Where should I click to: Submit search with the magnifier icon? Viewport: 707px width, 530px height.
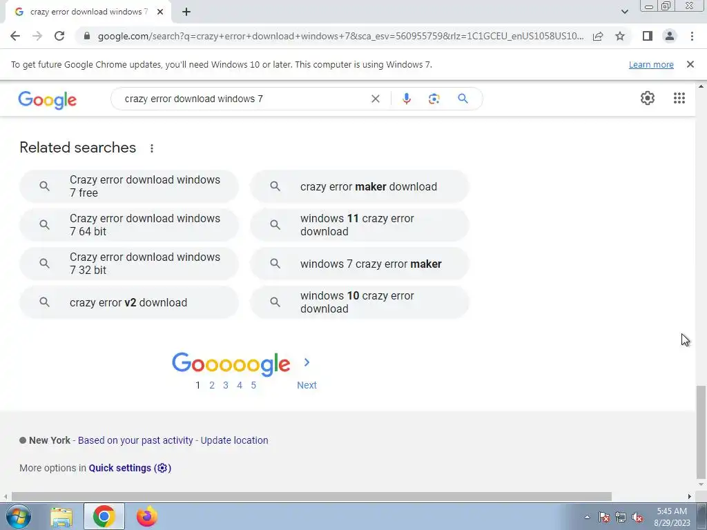(x=463, y=99)
